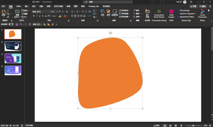
Task: Expand the font name combo box
Action: [42, 12]
